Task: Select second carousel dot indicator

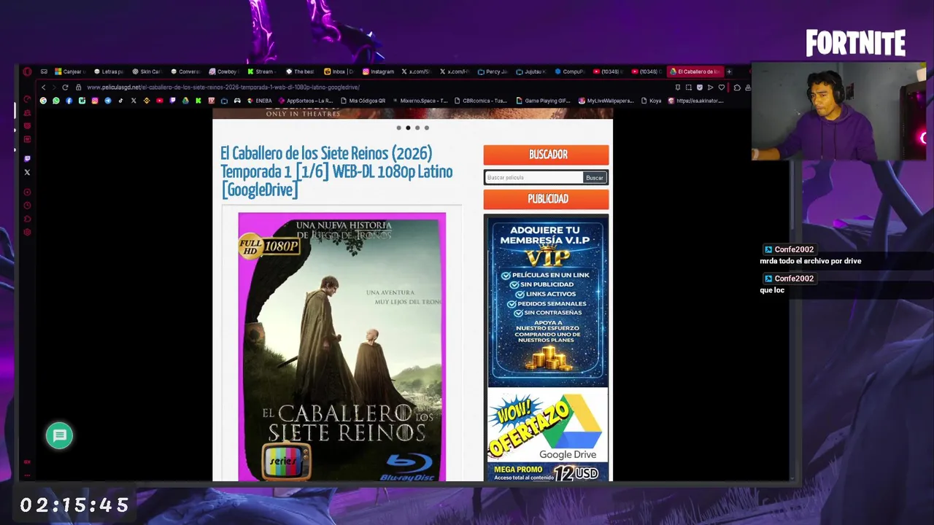Action: [x=408, y=128]
